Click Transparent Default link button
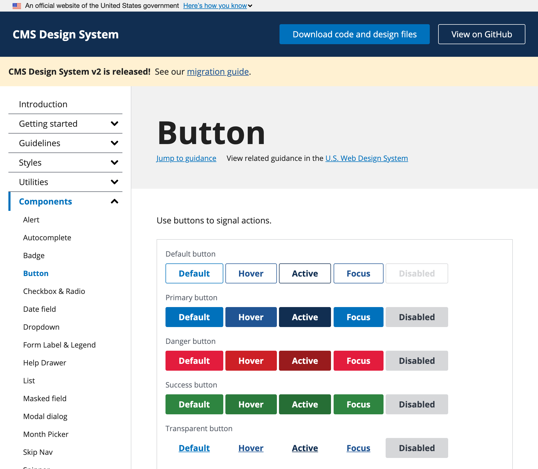538x469 pixels. point(194,448)
